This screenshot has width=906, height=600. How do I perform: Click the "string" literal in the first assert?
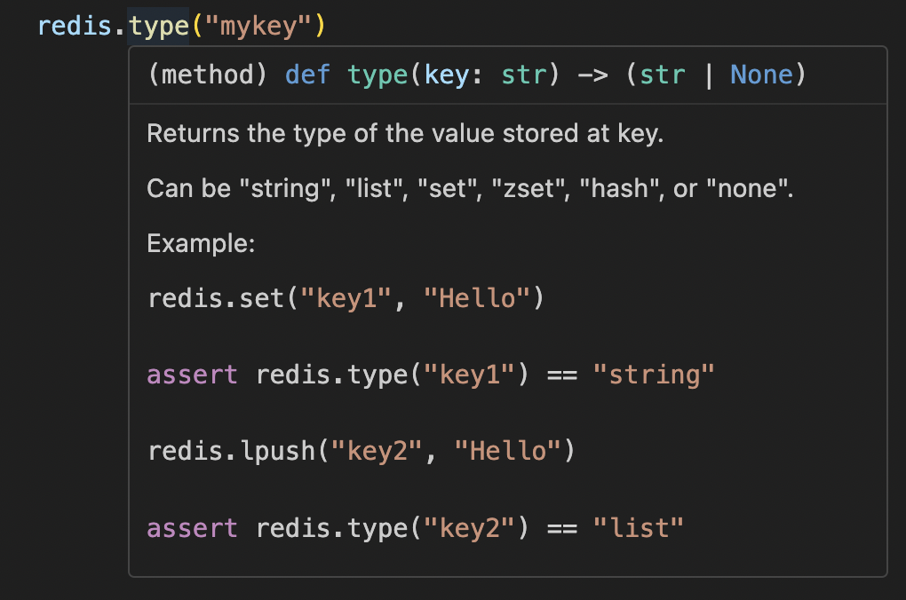tap(654, 375)
